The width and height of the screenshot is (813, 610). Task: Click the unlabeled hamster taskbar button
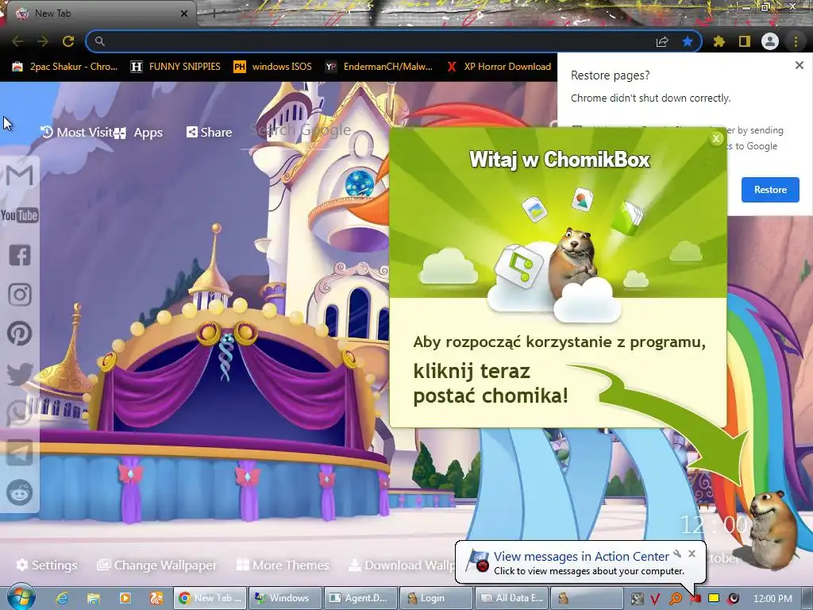(587, 598)
